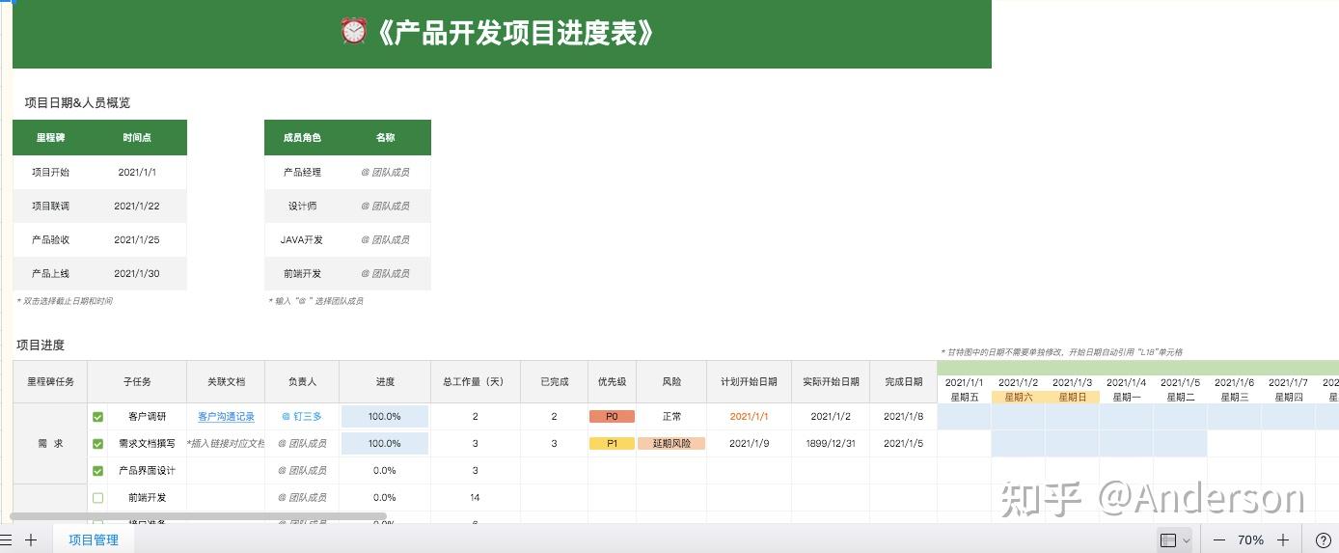1339x553 pixels.
Task: Select the 负责人 column header
Action: pos(302,382)
